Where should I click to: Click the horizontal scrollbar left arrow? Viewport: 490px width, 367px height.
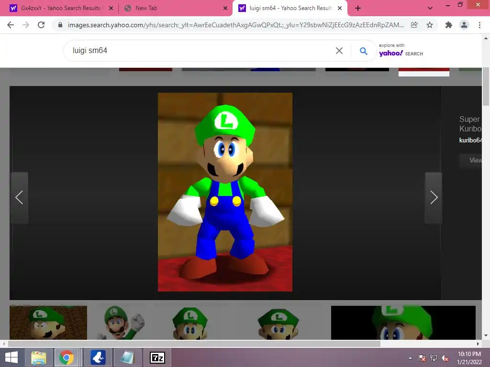[3, 344]
